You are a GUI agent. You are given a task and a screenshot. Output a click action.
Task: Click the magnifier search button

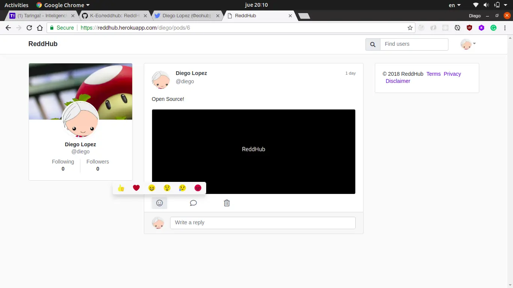pos(373,44)
